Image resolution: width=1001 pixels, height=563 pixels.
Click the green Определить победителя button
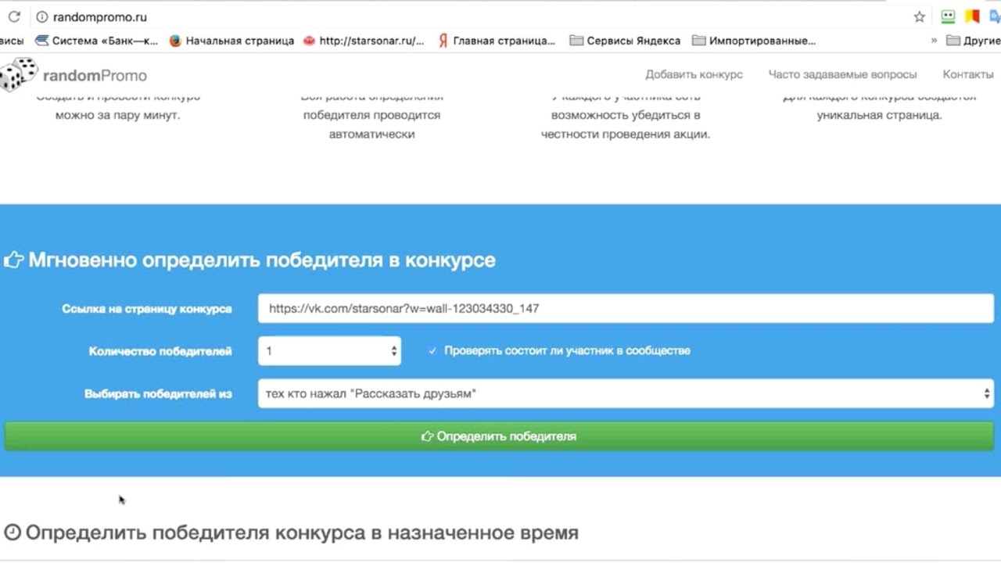tap(499, 436)
